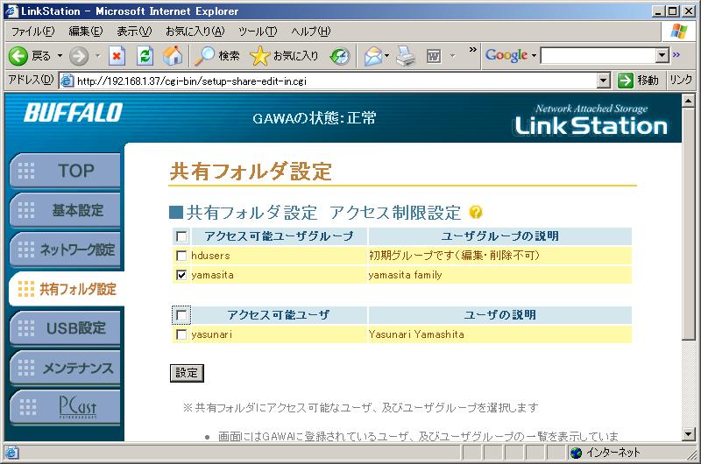This screenshot has height=464, width=701.
Task: Click the IE title bar icon
Action: click(11, 11)
